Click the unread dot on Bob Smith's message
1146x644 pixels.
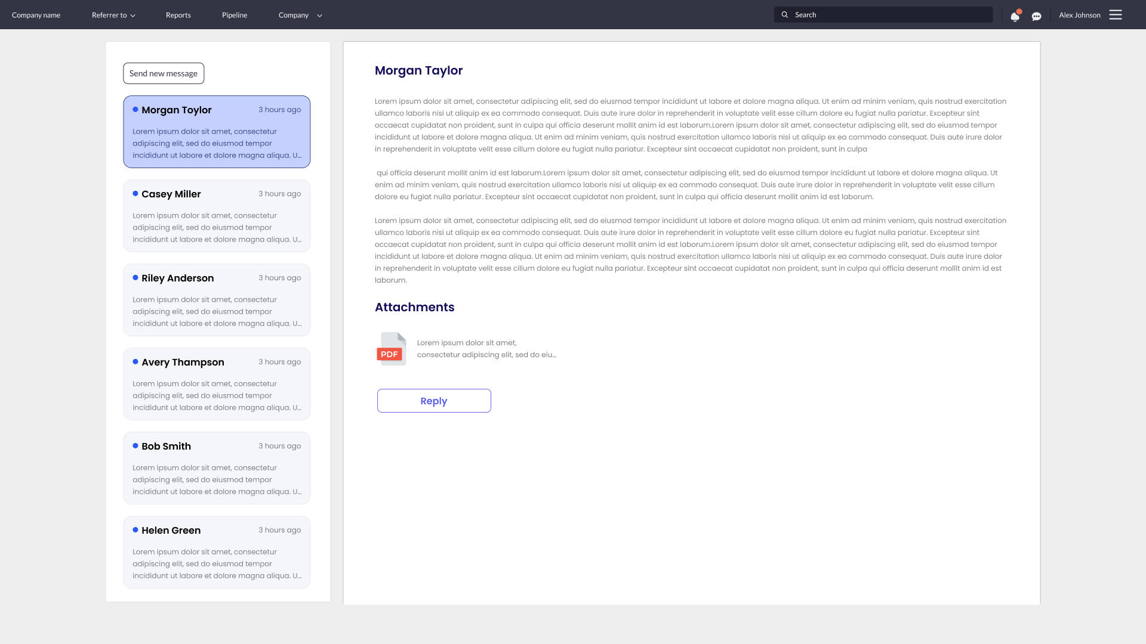135,445
